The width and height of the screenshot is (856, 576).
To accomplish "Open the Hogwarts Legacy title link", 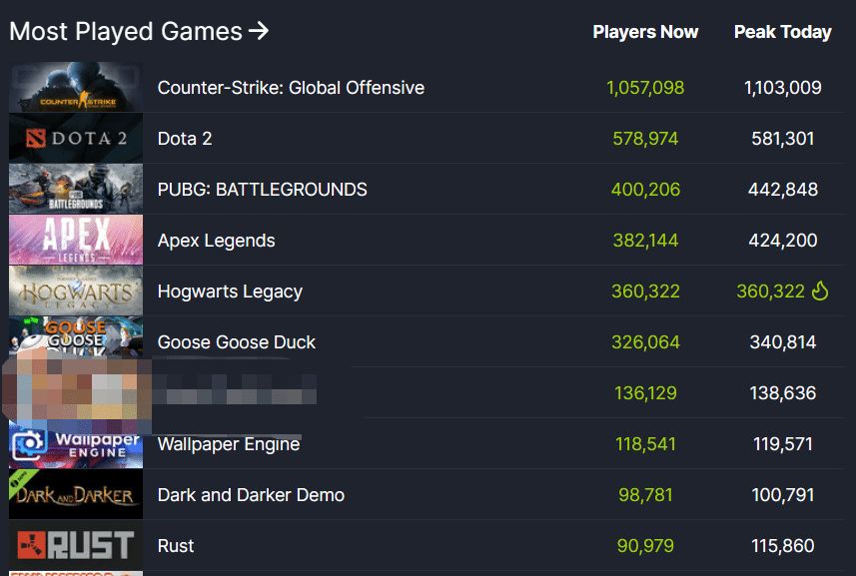I will click(230, 291).
